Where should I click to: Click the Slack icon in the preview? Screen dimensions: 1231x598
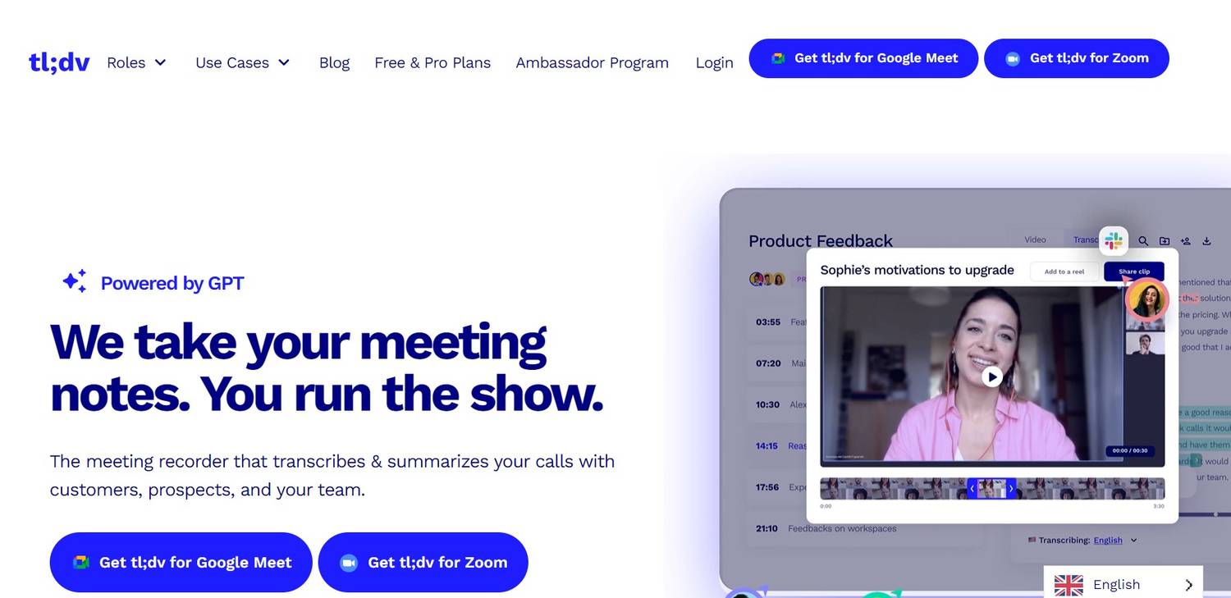coord(1114,241)
